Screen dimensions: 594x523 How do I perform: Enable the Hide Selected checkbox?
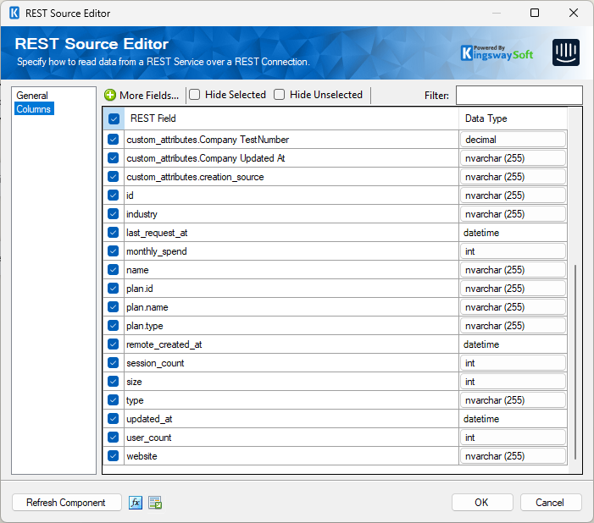click(x=195, y=95)
